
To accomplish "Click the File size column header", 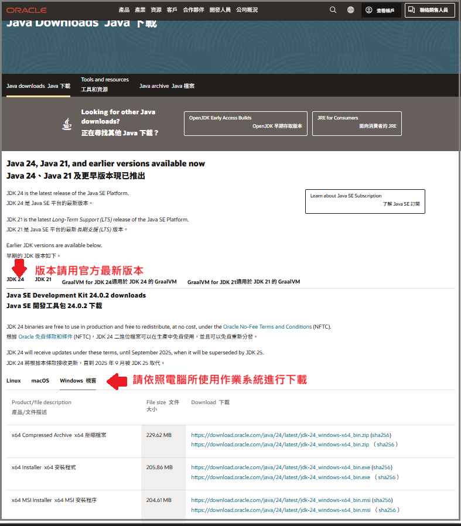I will [163, 405].
